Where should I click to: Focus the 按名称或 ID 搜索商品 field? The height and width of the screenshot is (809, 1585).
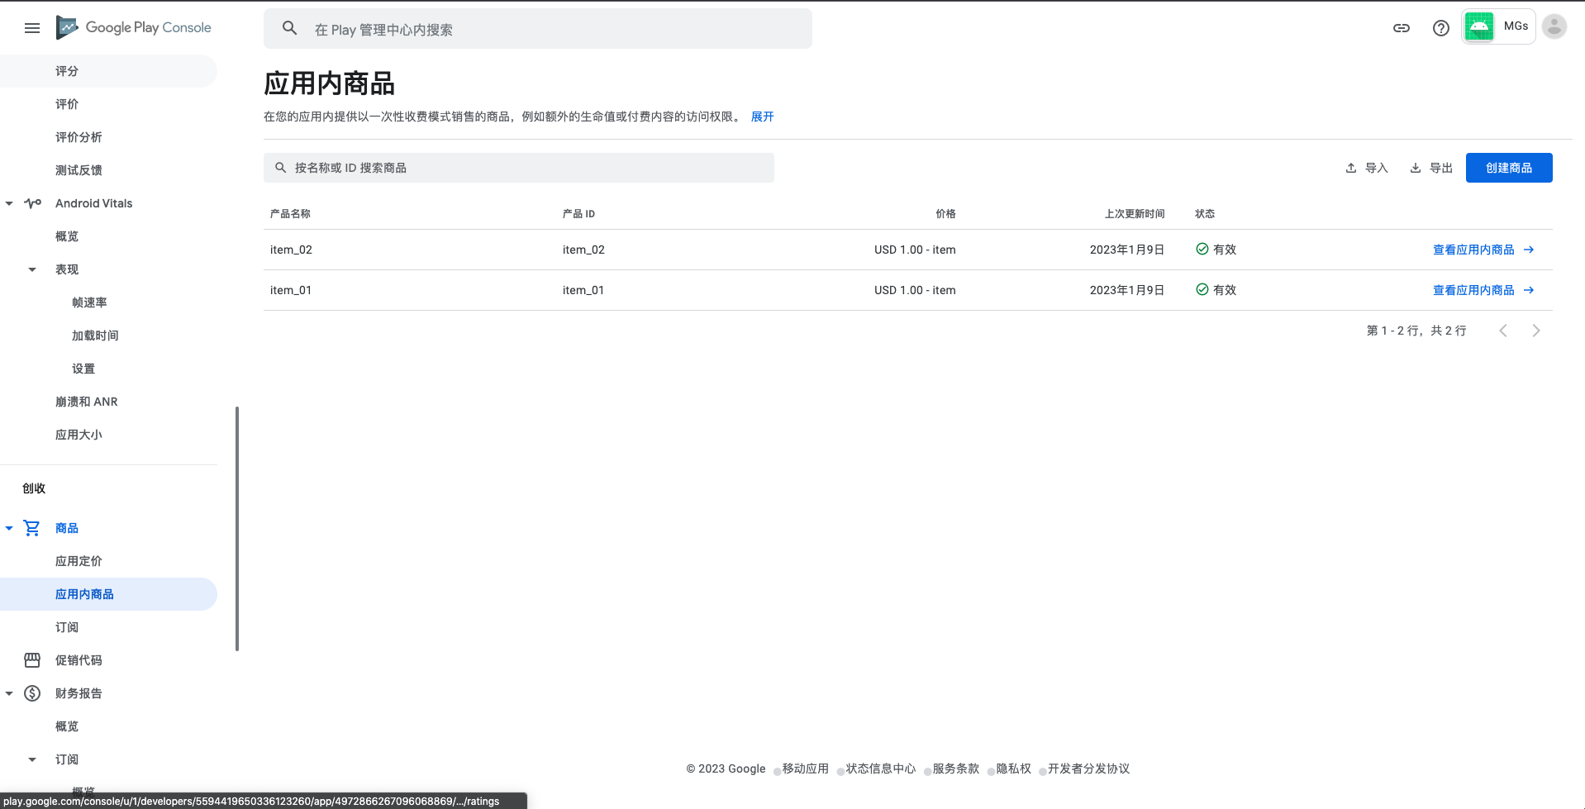pyautogui.click(x=519, y=168)
